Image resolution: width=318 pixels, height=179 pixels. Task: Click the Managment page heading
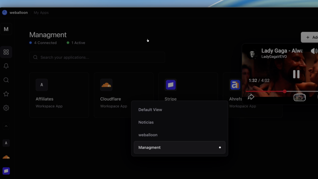pos(48,35)
